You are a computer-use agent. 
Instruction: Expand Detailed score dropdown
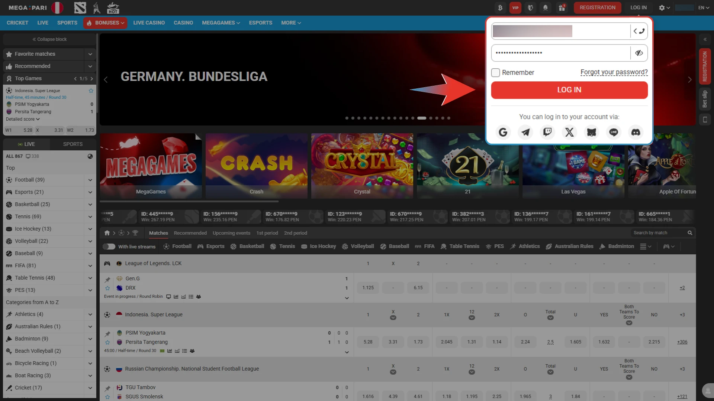coord(23,119)
